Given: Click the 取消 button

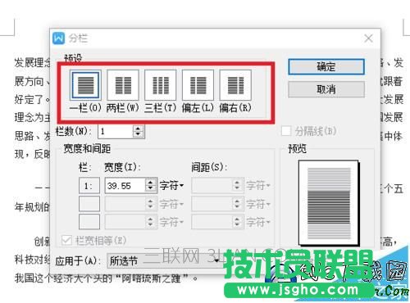Looking at the screenshot, I should point(326,89).
